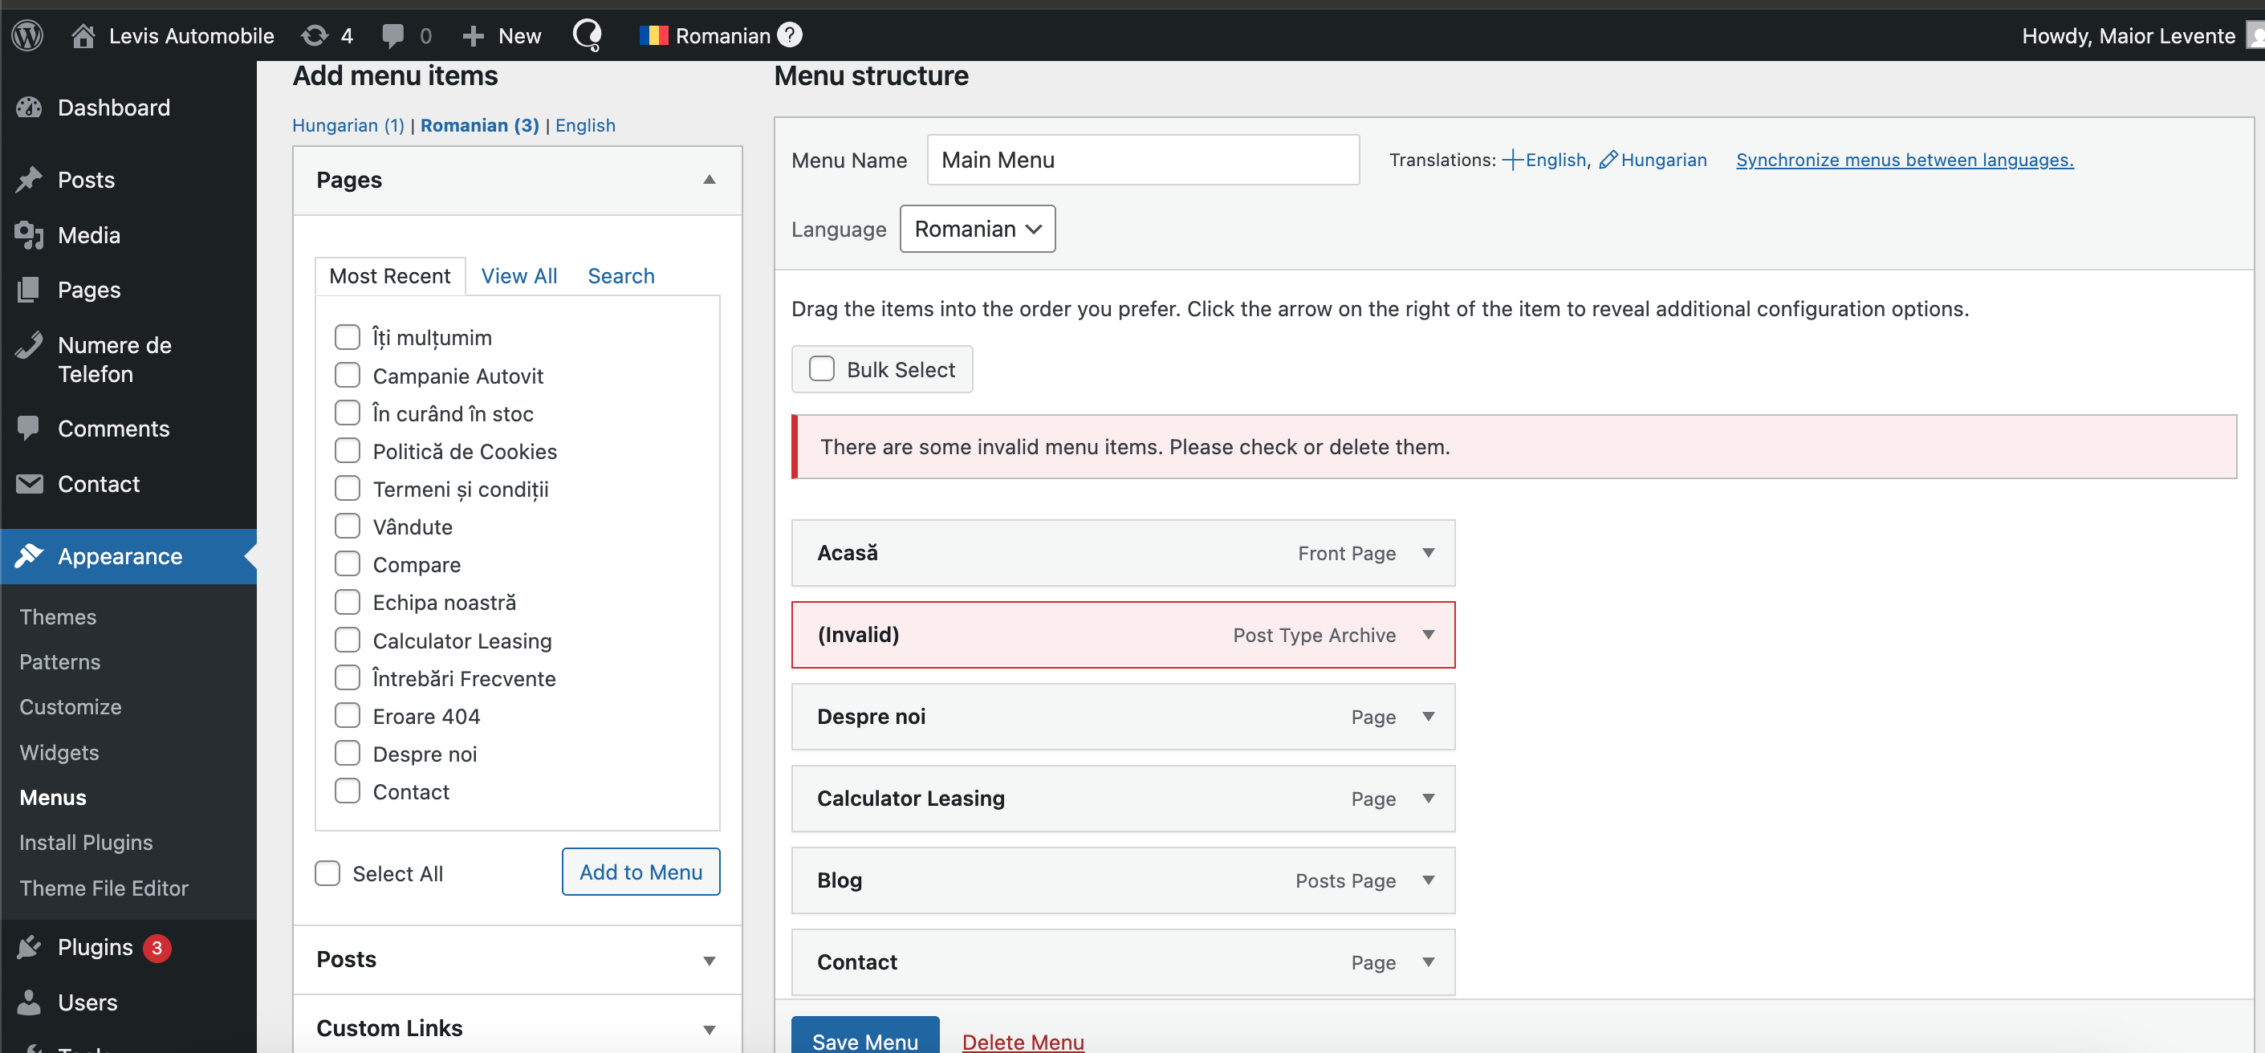Click the WordPress logo icon

coord(27,35)
